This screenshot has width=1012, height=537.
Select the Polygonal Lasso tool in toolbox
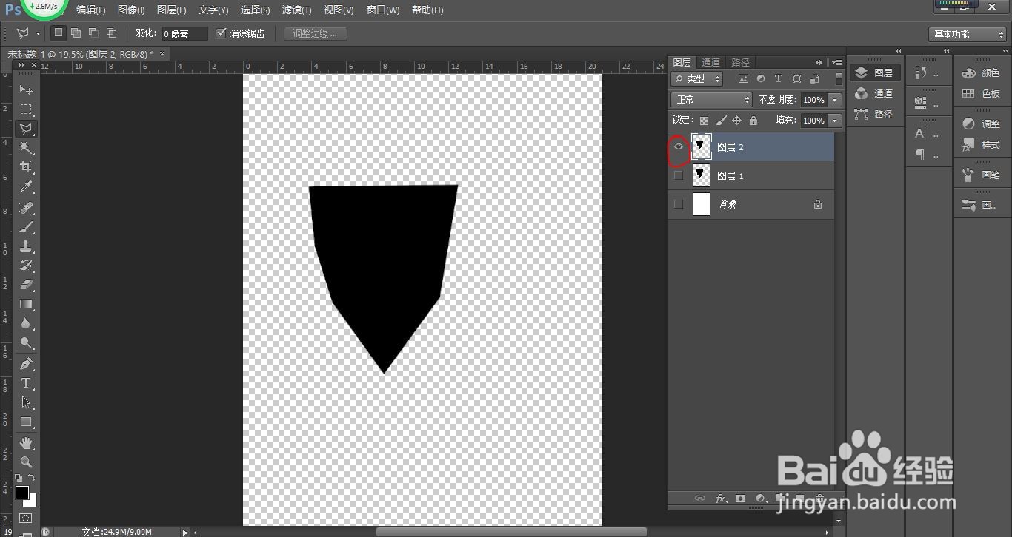[26, 129]
